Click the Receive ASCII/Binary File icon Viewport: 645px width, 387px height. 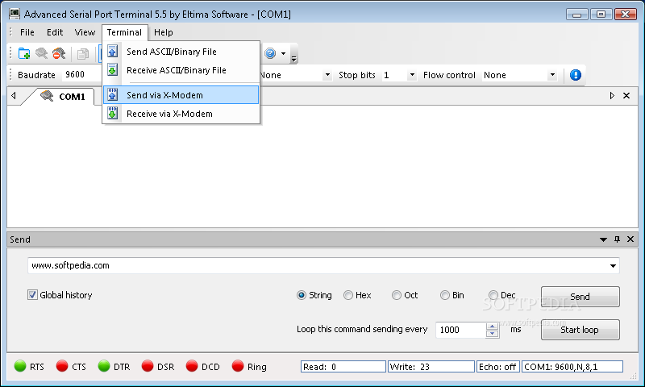pyautogui.click(x=112, y=70)
